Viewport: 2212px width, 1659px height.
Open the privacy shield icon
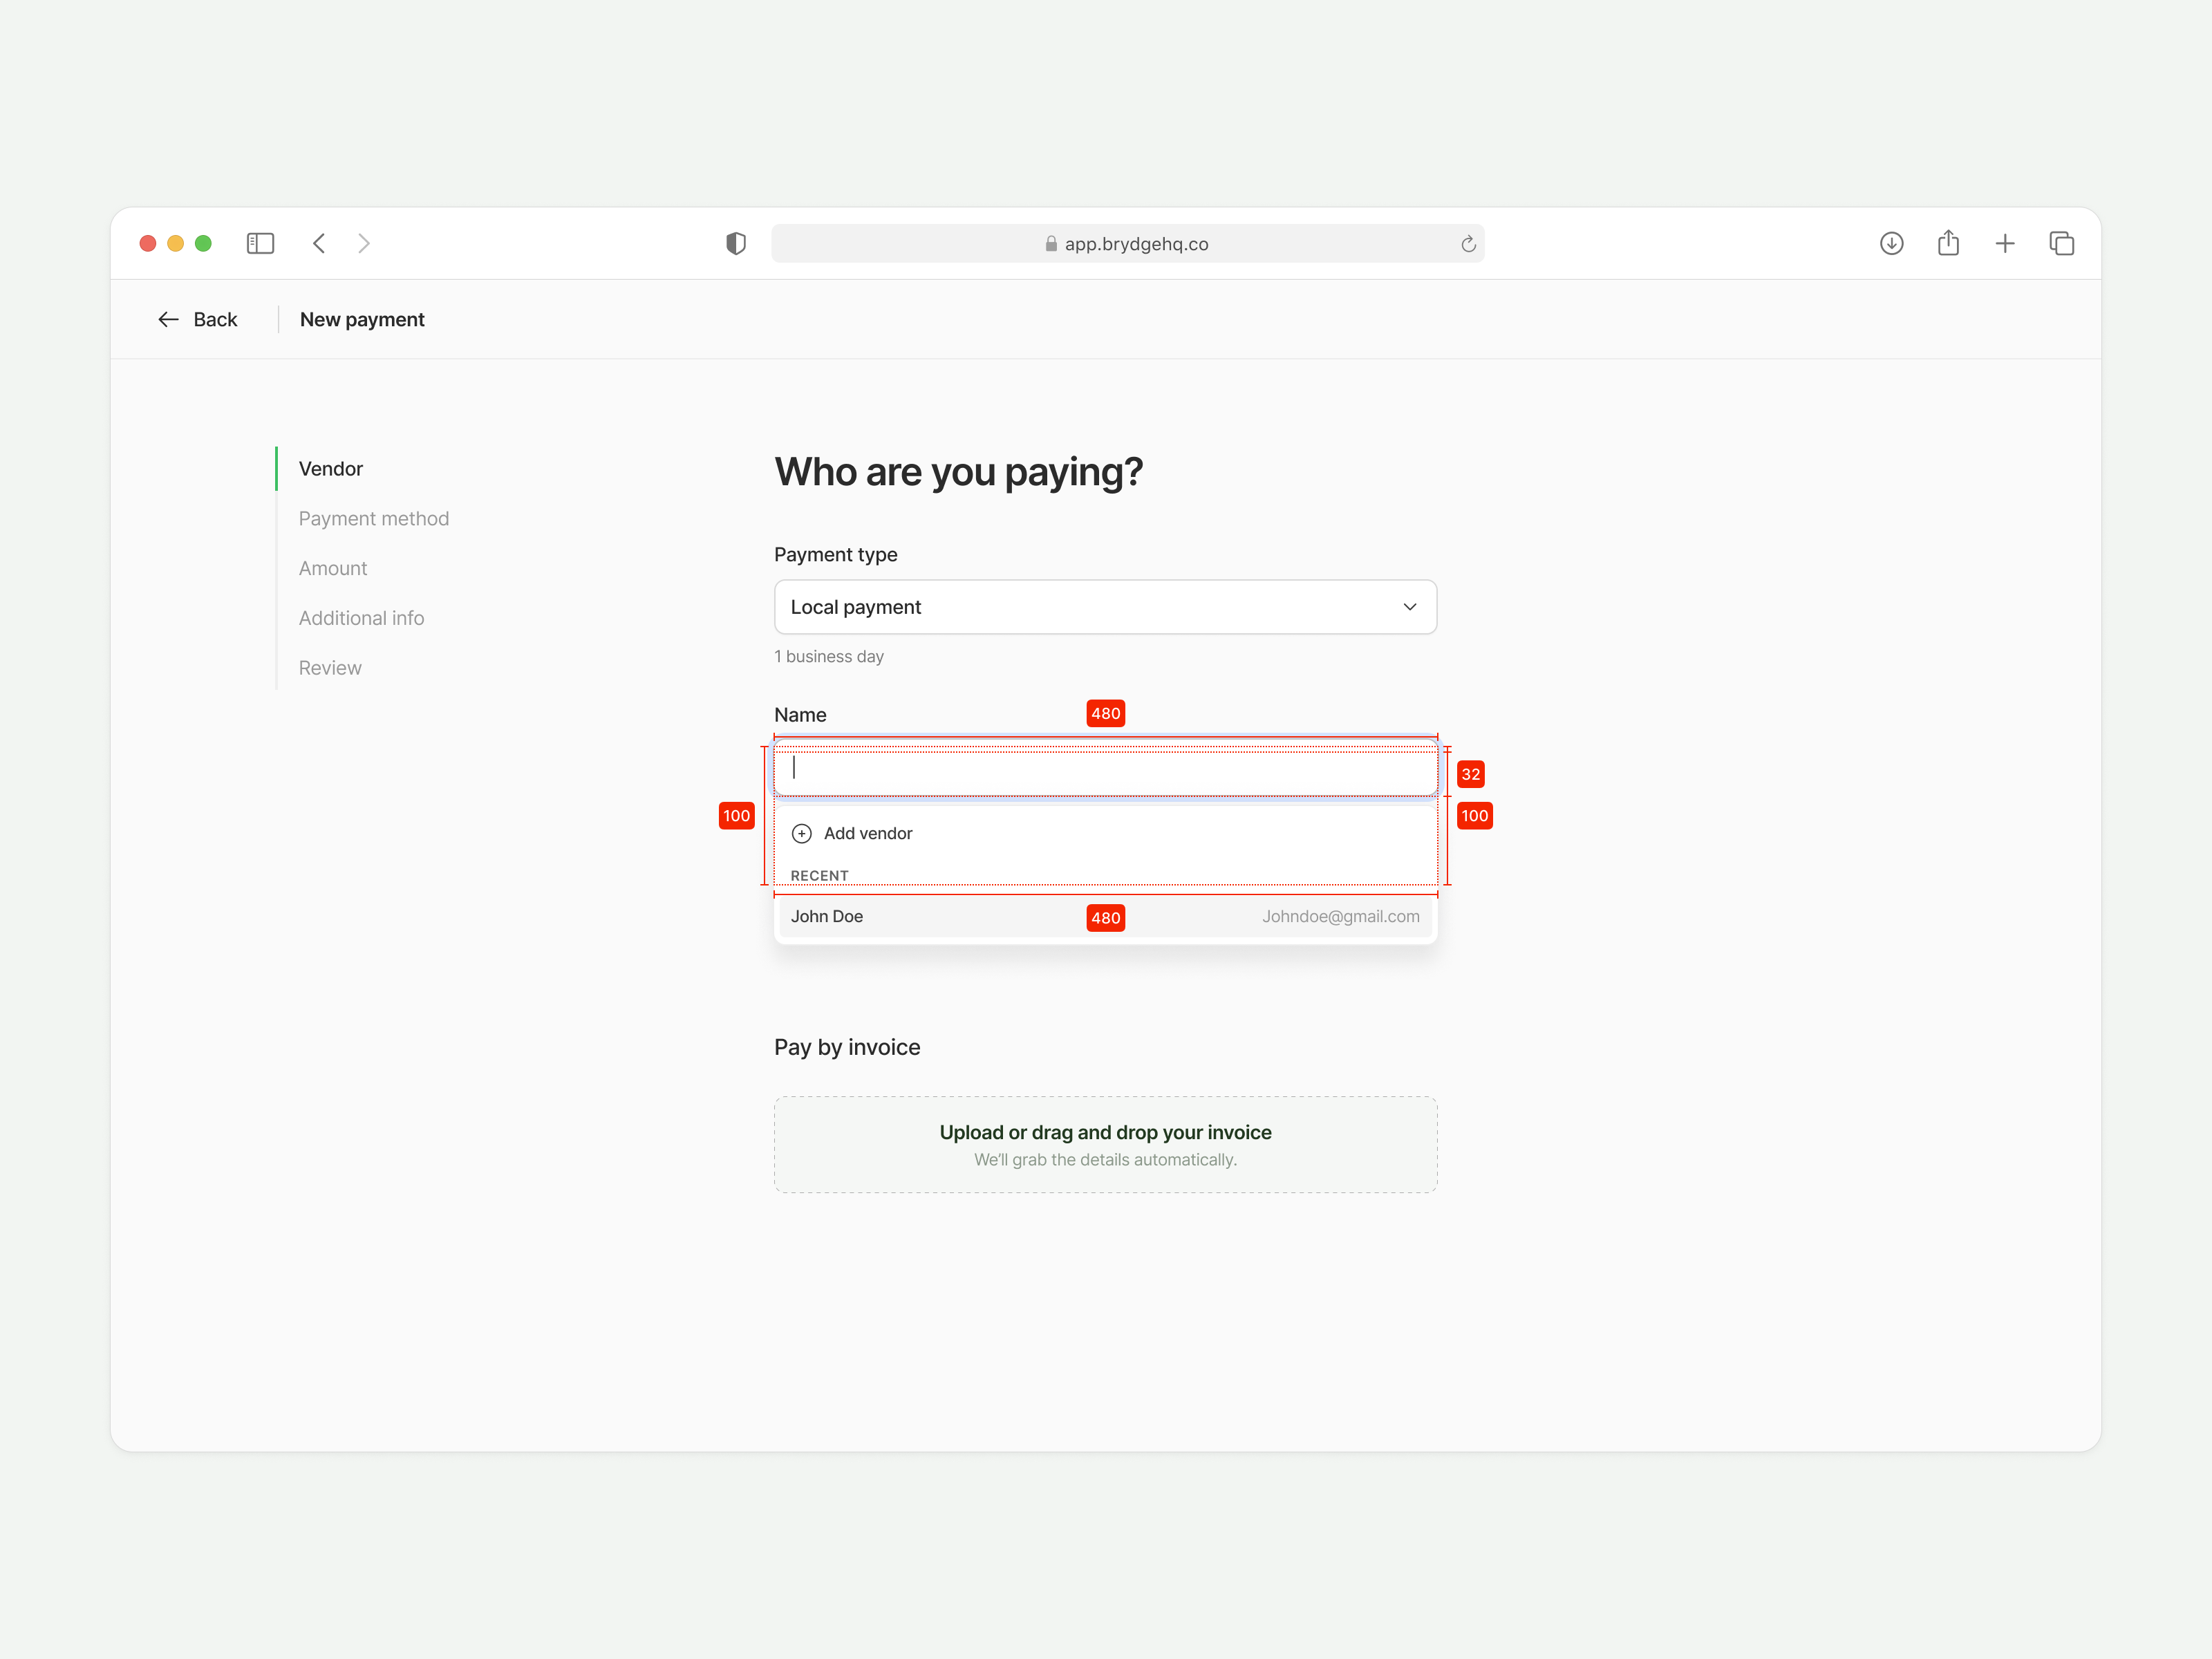(736, 243)
